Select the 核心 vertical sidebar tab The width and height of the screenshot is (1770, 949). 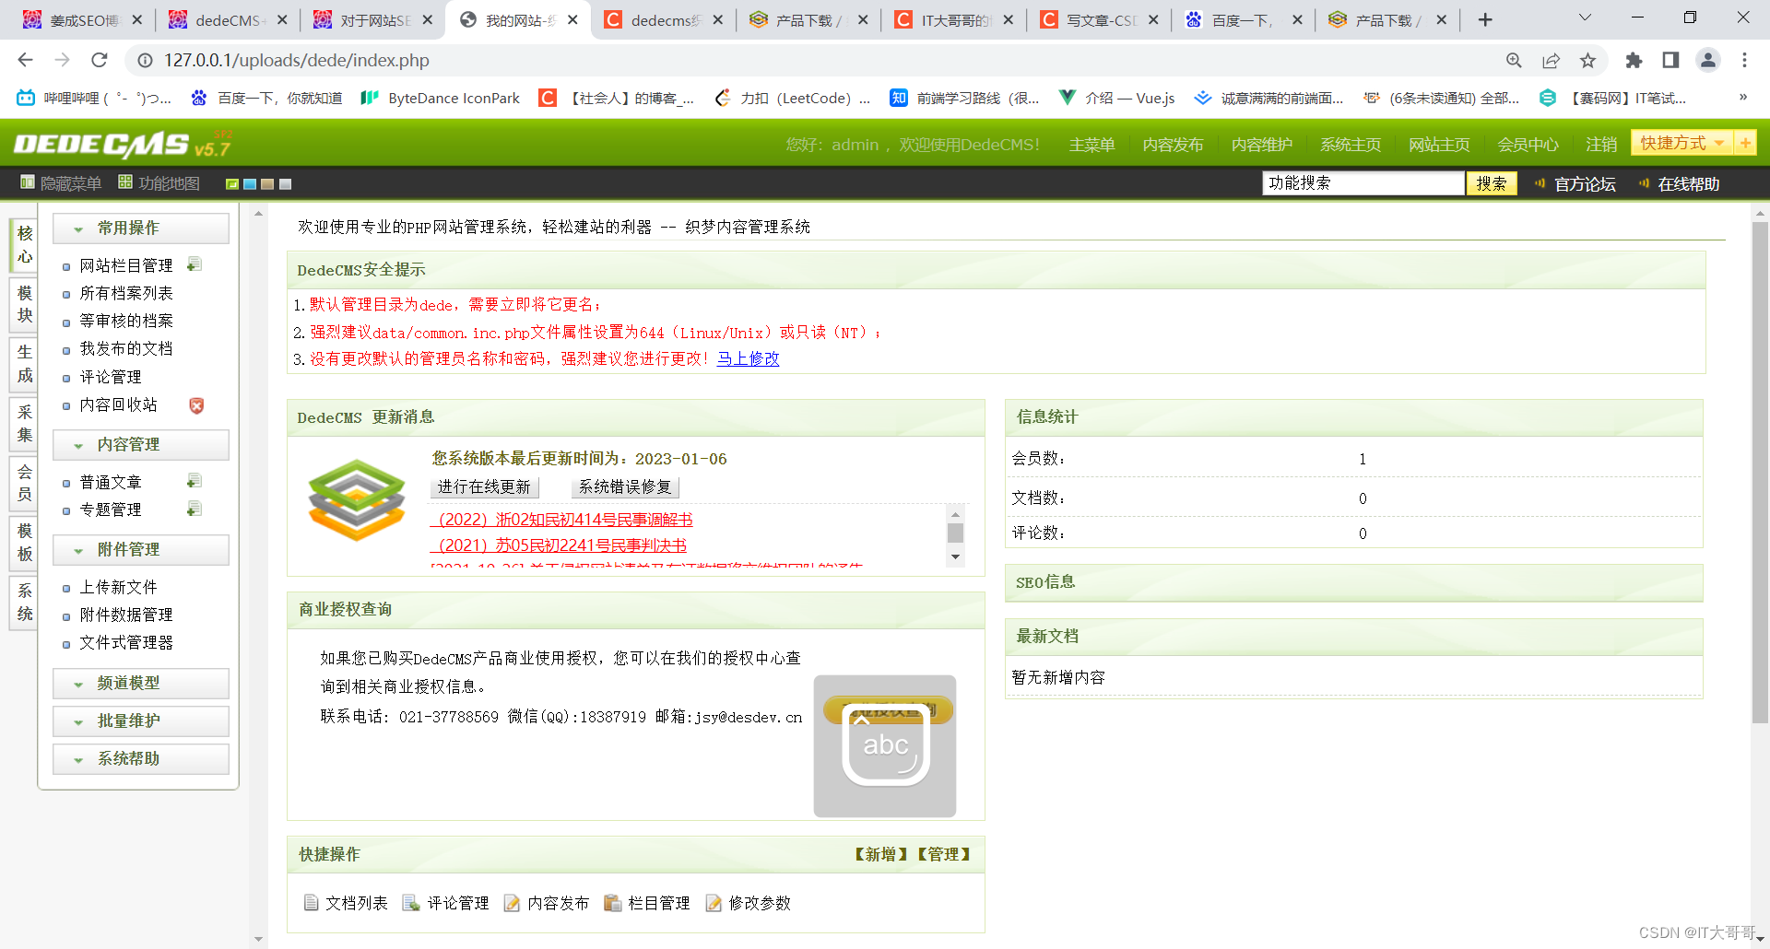point(24,245)
